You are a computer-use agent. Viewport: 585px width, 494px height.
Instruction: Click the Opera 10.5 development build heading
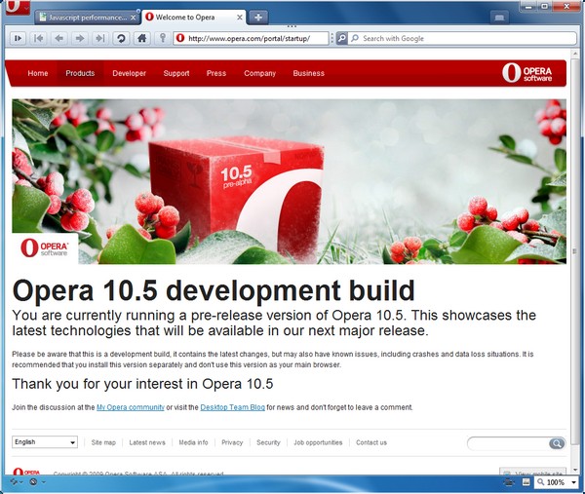[214, 290]
